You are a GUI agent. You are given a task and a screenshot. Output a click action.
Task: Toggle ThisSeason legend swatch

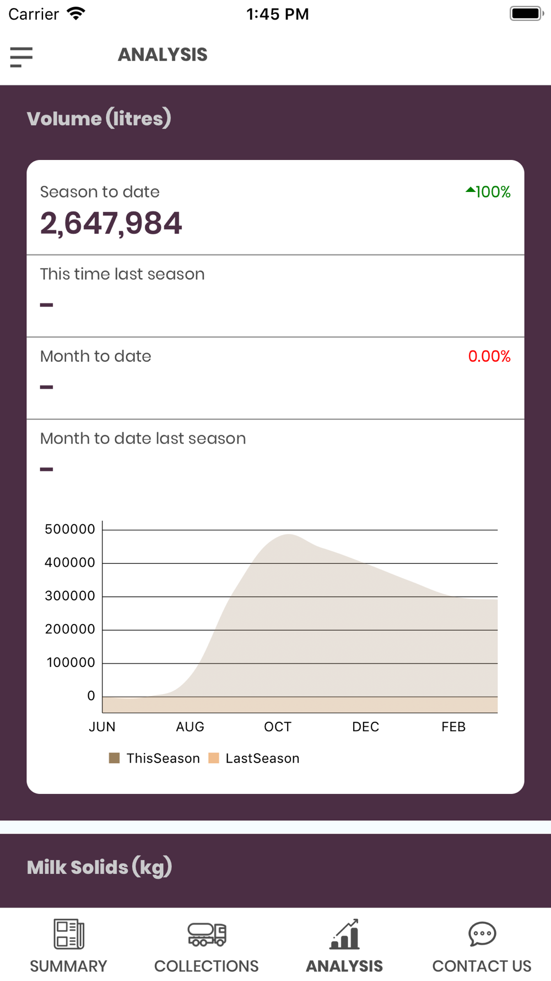click(115, 758)
